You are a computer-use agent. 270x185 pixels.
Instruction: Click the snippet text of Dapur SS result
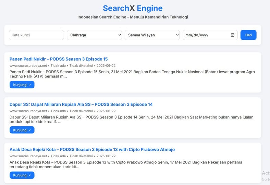[x=131, y=119]
